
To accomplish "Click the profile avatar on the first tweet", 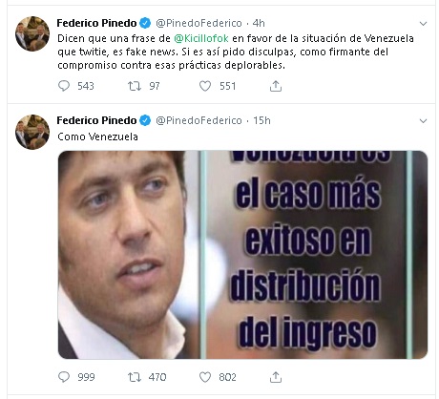I will (x=32, y=33).
